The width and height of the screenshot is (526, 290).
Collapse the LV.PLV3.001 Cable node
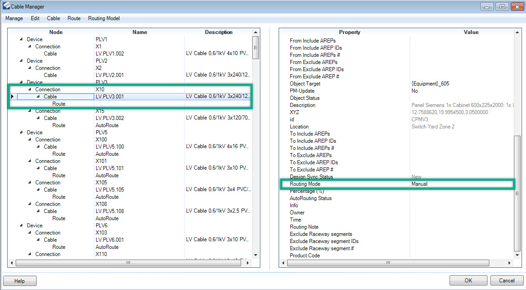38,96
